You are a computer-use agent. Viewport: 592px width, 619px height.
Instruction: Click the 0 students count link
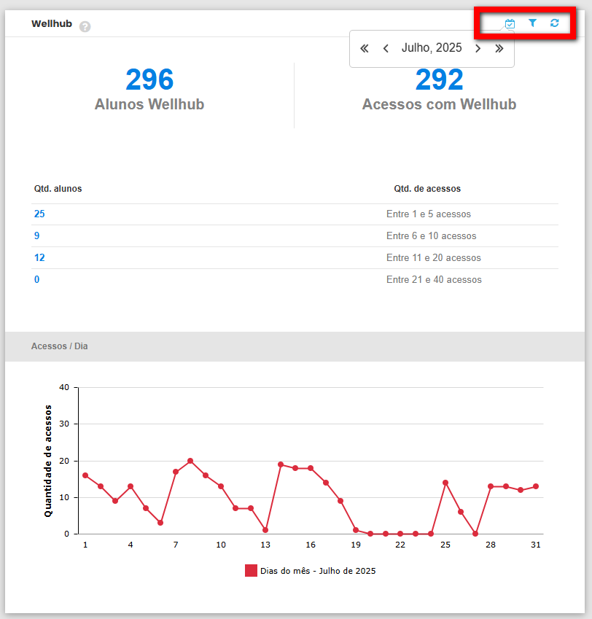pos(36,279)
